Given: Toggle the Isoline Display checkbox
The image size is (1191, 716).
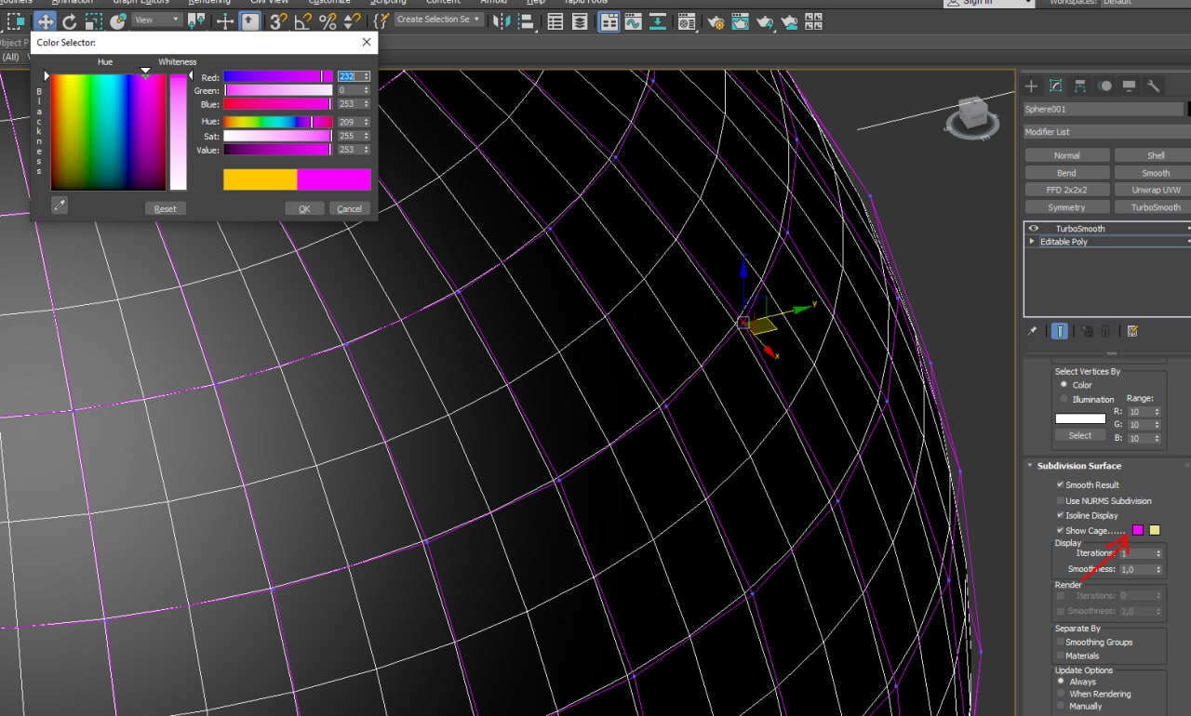Looking at the screenshot, I should [1060, 515].
